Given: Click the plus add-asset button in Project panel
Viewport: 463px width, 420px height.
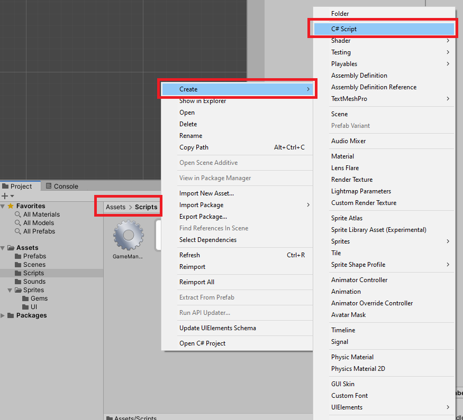Looking at the screenshot, I should [x=5, y=196].
